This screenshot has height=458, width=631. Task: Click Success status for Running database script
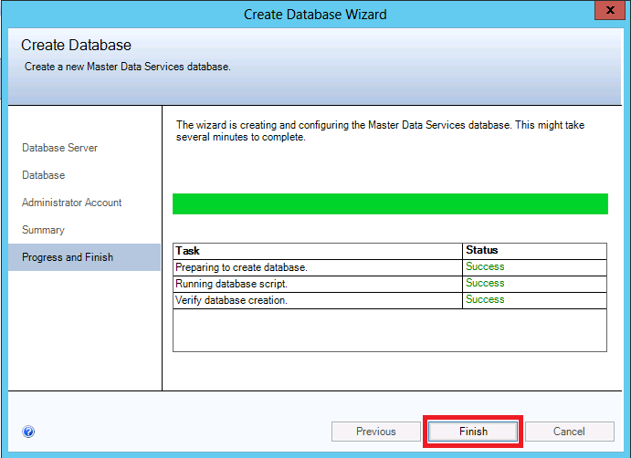485,284
